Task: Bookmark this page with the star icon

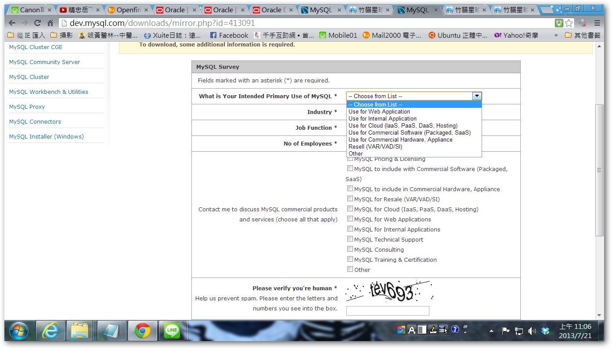Action: tap(569, 23)
